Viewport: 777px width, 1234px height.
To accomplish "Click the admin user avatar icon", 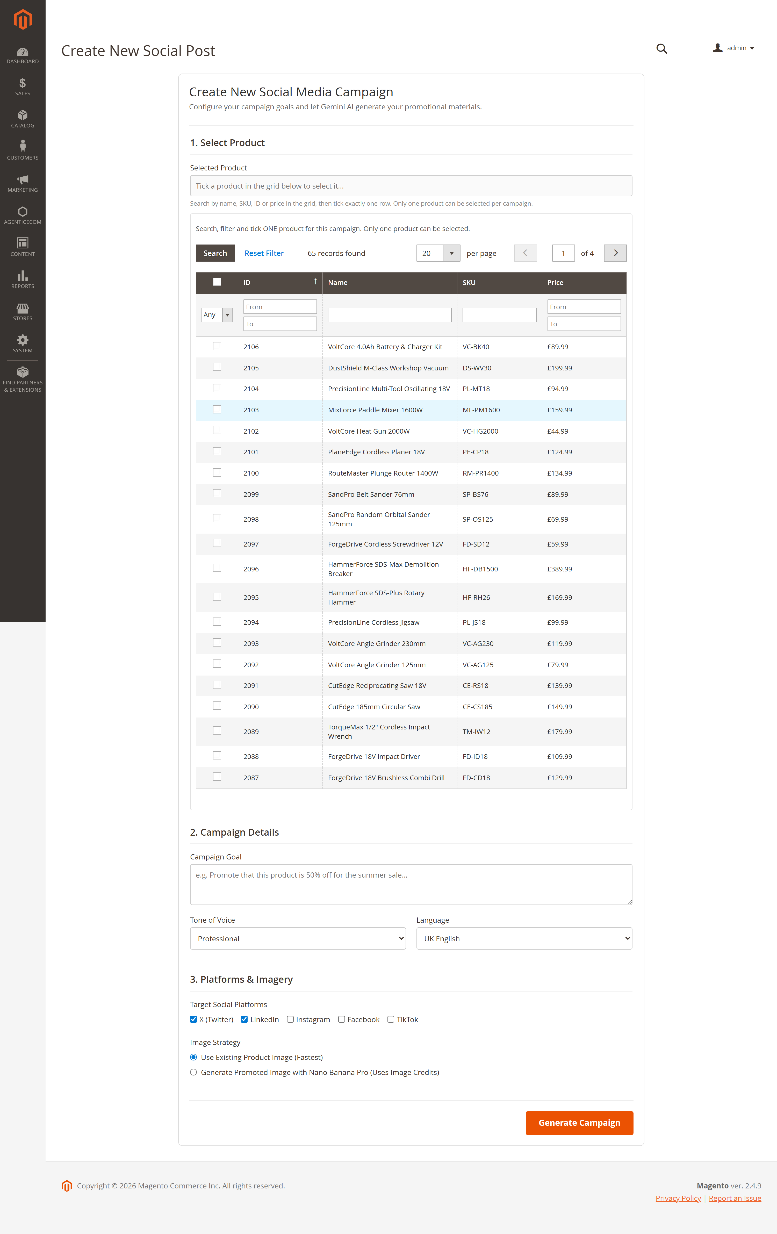I will [x=717, y=48].
